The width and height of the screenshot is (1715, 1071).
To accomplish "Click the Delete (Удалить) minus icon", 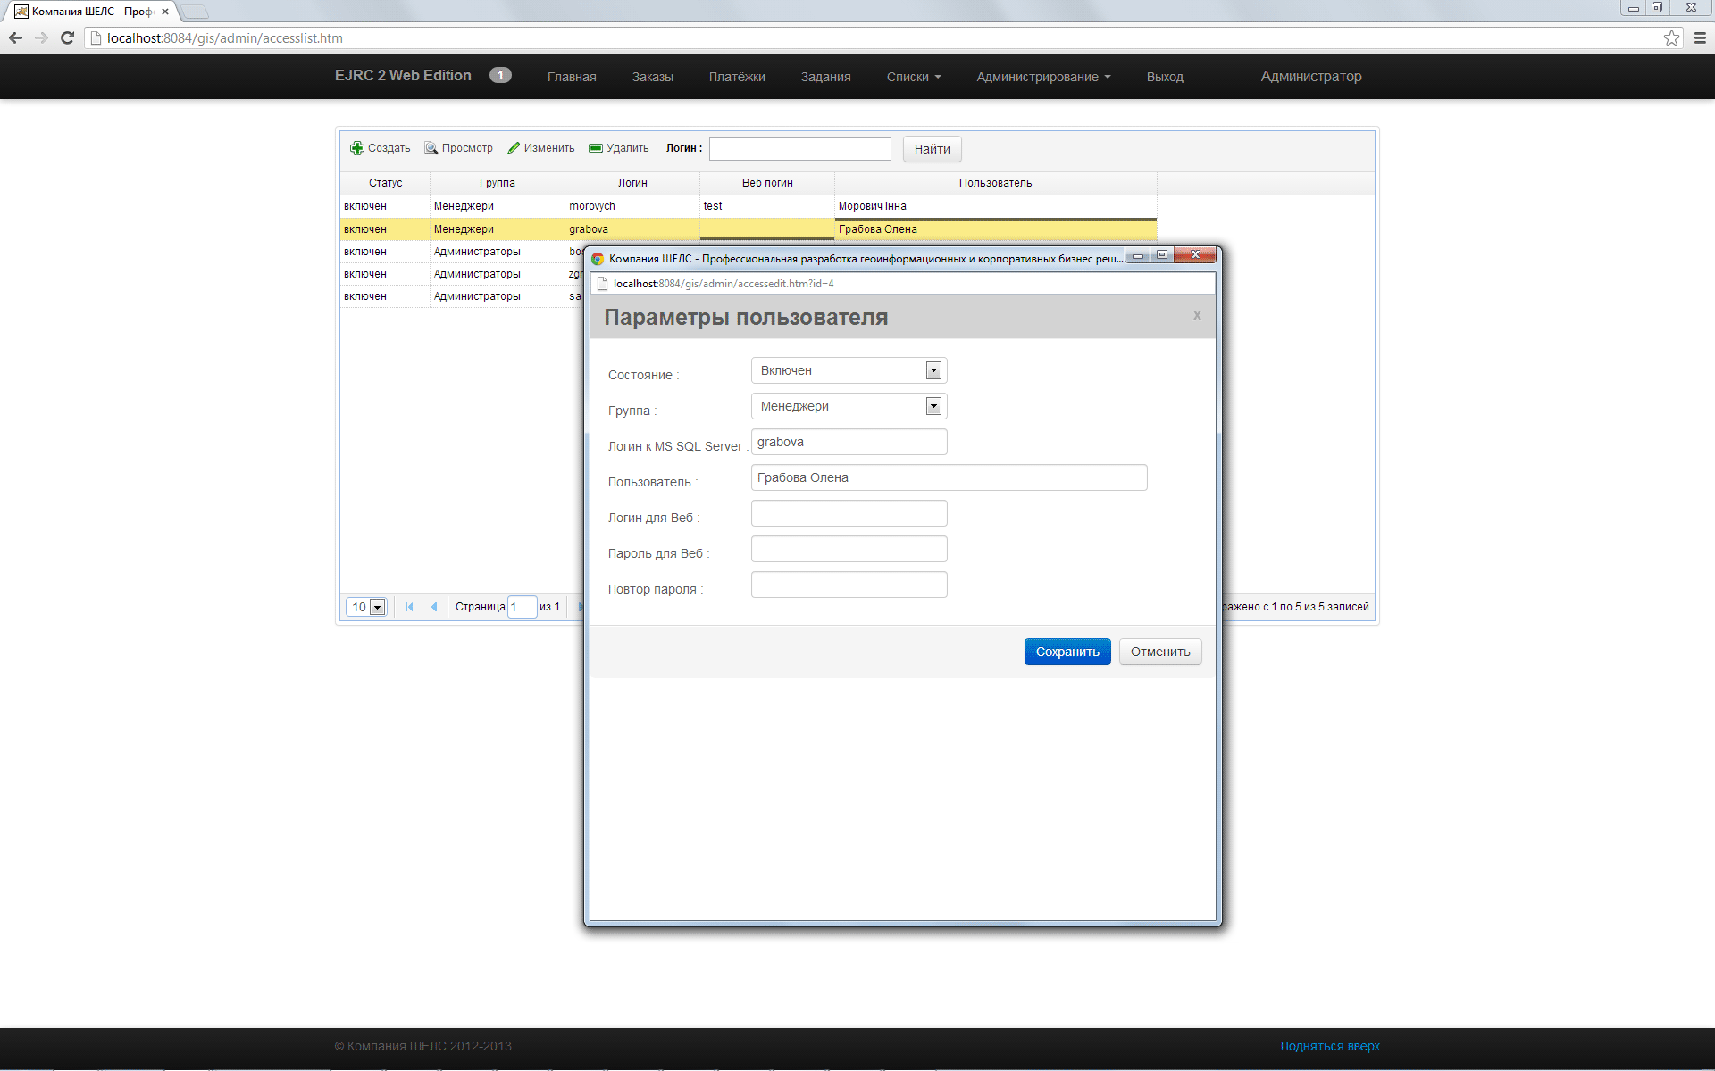I will pyautogui.click(x=596, y=148).
